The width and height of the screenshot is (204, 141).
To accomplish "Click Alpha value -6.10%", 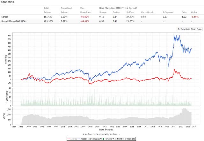I will coord(195,17).
